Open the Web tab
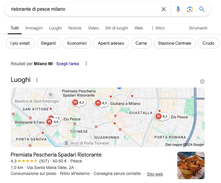 139,28
